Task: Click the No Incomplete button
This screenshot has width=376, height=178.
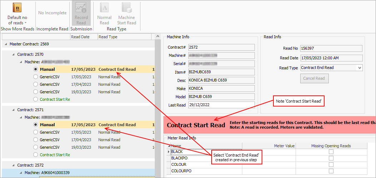Action: (52, 13)
